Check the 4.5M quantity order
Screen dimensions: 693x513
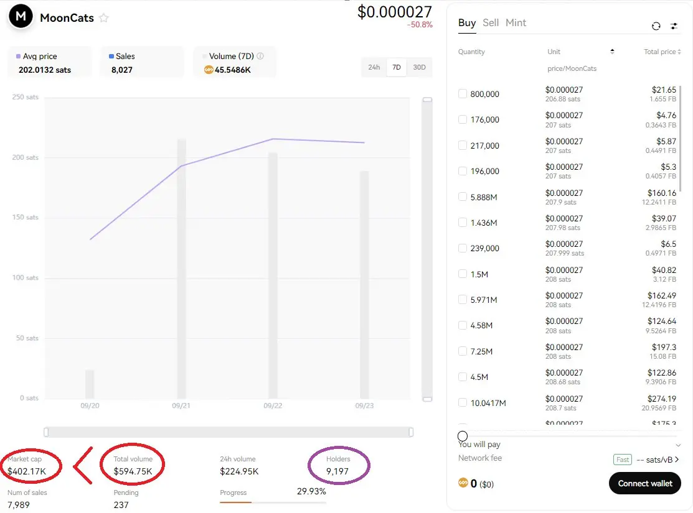[x=462, y=377]
